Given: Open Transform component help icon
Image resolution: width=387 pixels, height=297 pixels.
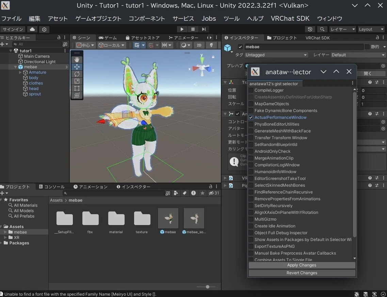Looking at the screenshot, I should 370,82.
